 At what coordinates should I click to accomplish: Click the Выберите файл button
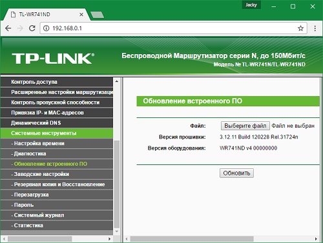(x=245, y=126)
